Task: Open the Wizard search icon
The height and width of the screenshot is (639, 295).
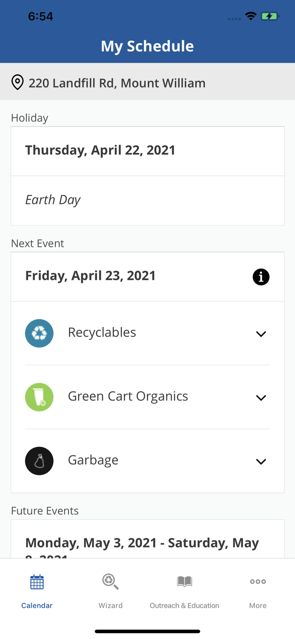Action: click(110, 581)
